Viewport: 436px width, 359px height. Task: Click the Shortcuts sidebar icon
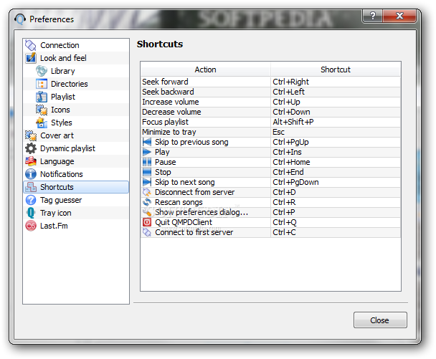[31, 187]
